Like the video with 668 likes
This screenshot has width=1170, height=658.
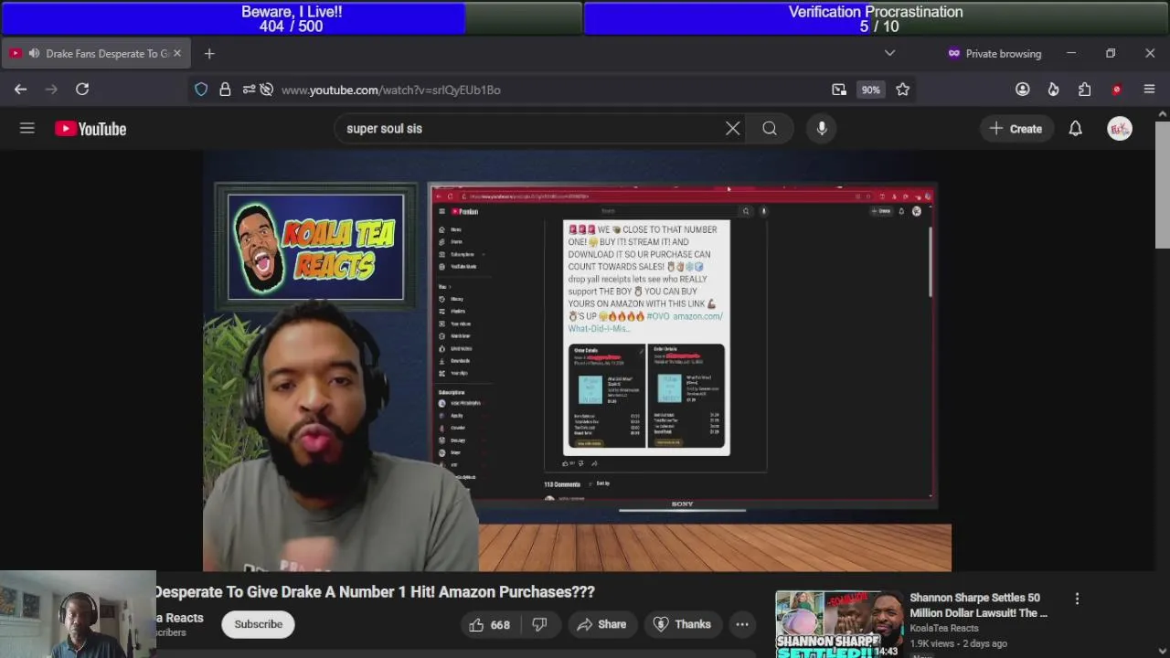tap(490, 625)
